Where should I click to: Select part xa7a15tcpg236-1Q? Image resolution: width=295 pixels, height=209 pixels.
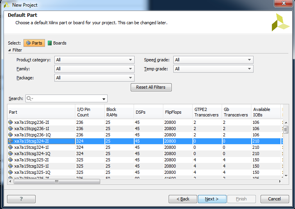click(32, 135)
